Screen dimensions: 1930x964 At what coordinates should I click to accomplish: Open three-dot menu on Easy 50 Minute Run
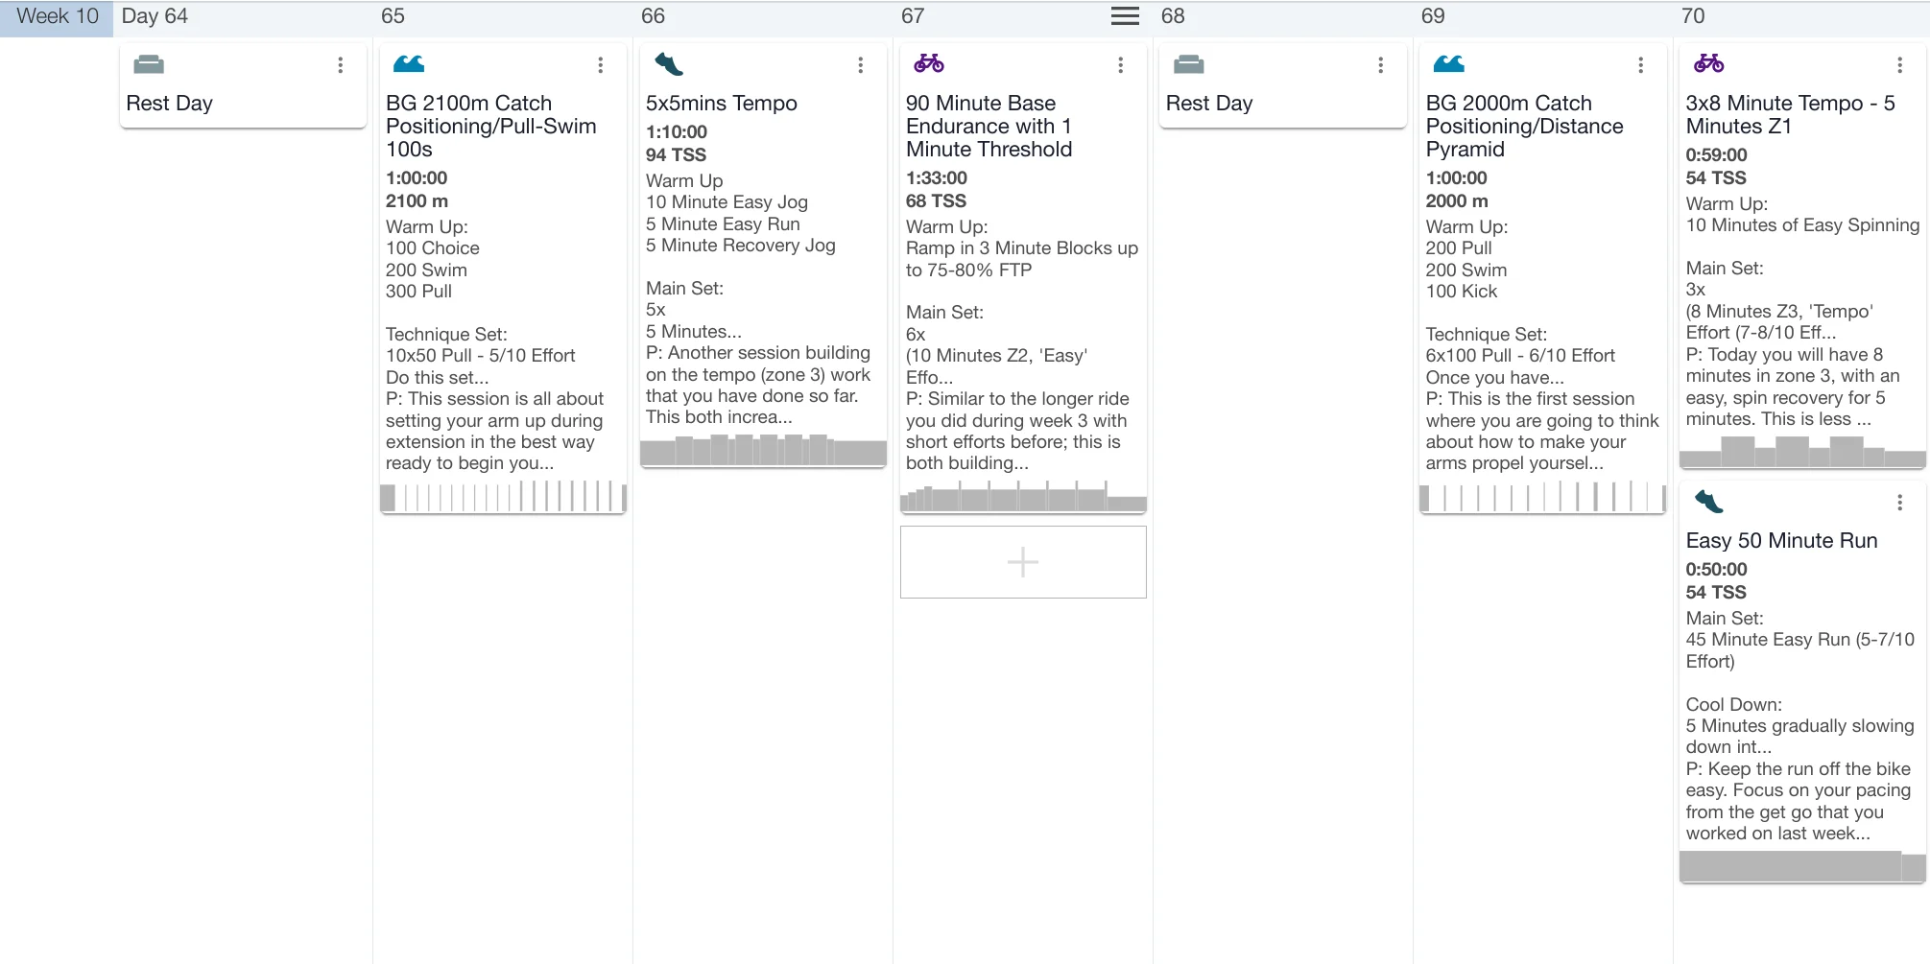(1899, 503)
